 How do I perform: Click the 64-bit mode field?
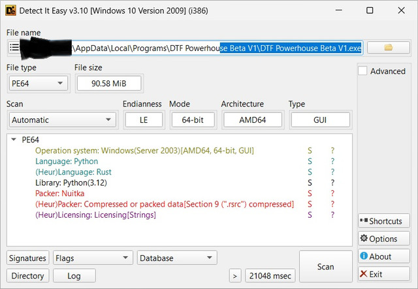click(193, 120)
